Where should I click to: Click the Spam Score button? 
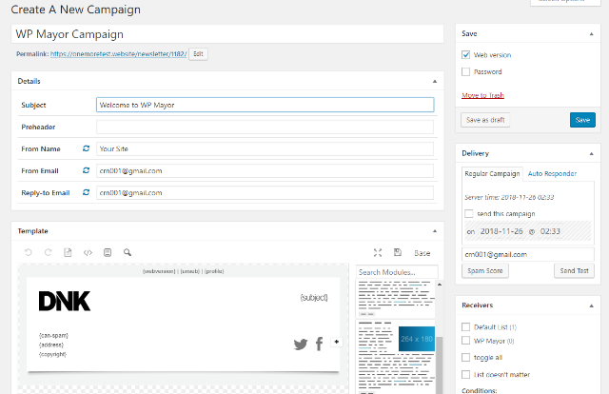(485, 270)
